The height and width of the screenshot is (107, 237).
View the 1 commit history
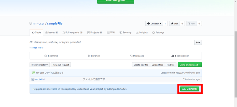click(51, 56)
